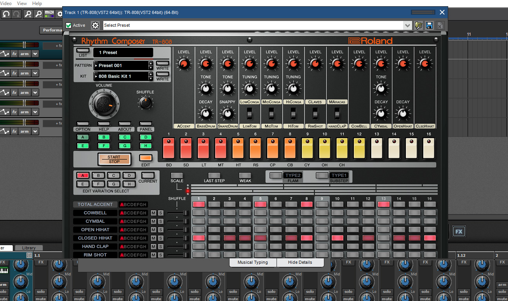Step kit down with KIT down arrow

tap(151, 79)
